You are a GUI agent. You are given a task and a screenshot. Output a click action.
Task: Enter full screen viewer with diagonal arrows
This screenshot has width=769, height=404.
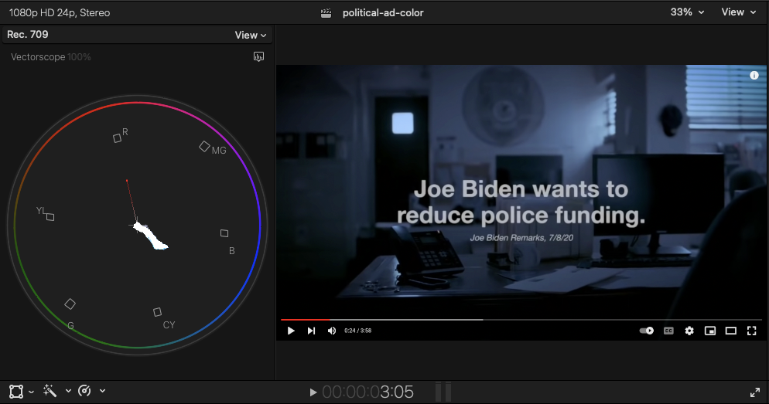[x=755, y=392]
